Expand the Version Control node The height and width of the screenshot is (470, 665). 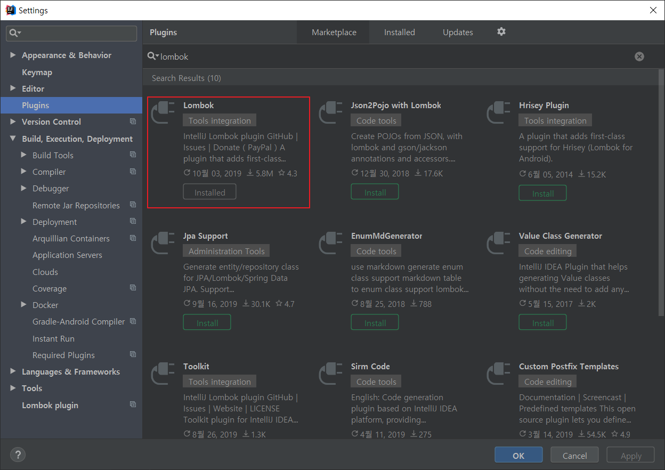[13, 121]
